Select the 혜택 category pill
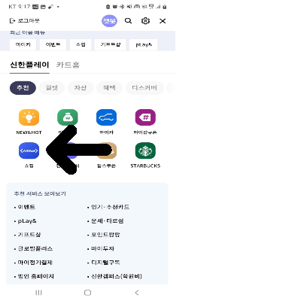Viewport: 301px width, 301px height. [109, 88]
